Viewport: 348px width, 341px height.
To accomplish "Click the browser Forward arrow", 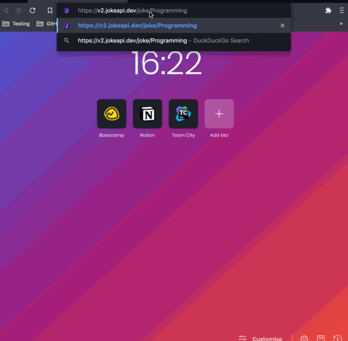I will [19, 11].
